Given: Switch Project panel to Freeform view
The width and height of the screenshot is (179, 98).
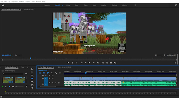Looking at the screenshot, I should (x=13, y=87).
